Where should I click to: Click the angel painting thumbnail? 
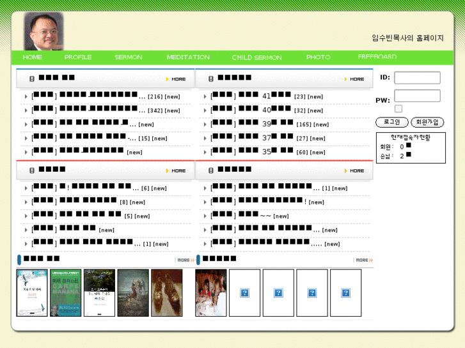(x=133, y=292)
